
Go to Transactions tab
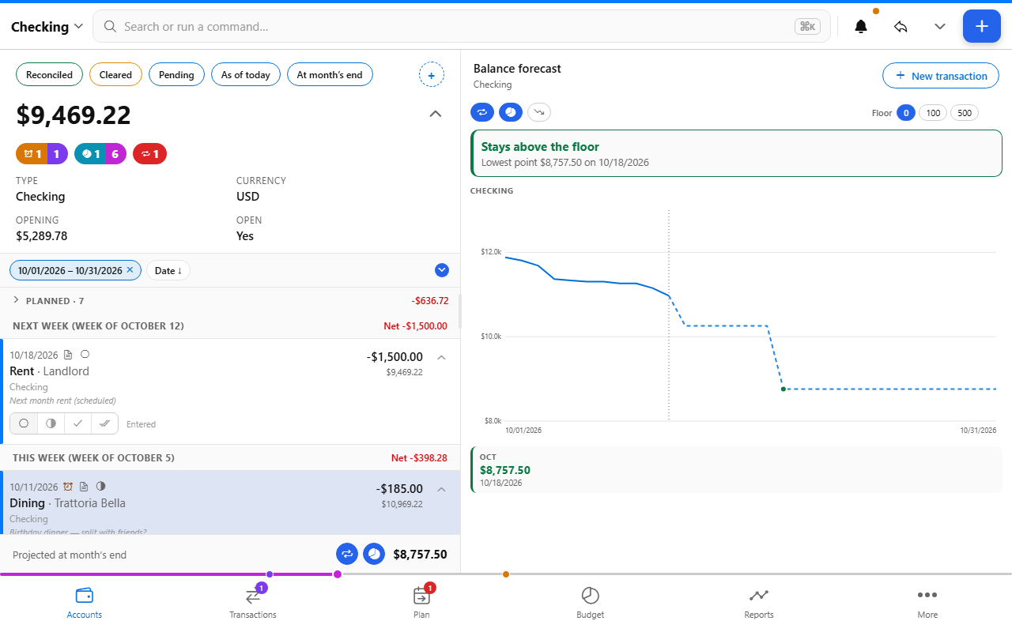[253, 603]
